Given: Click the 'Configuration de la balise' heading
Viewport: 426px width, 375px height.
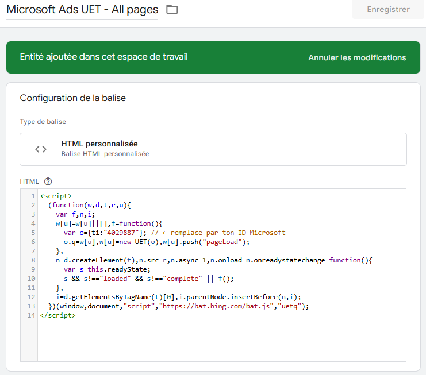Looking at the screenshot, I should (73, 98).
